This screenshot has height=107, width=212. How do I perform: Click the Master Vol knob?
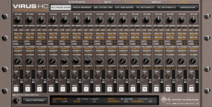click(x=16, y=100)
